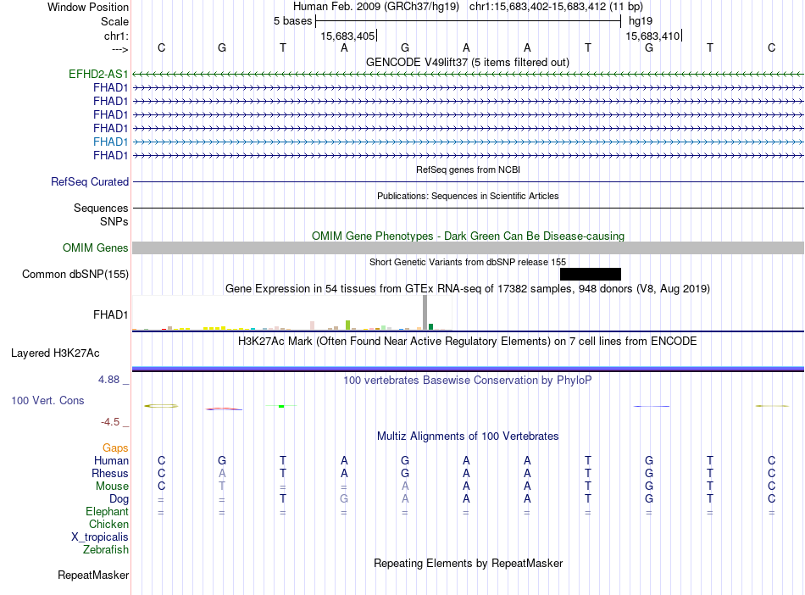Click the Elephant species label
The width and height of the screenshot is (805, 595).
tap(107, 511)
